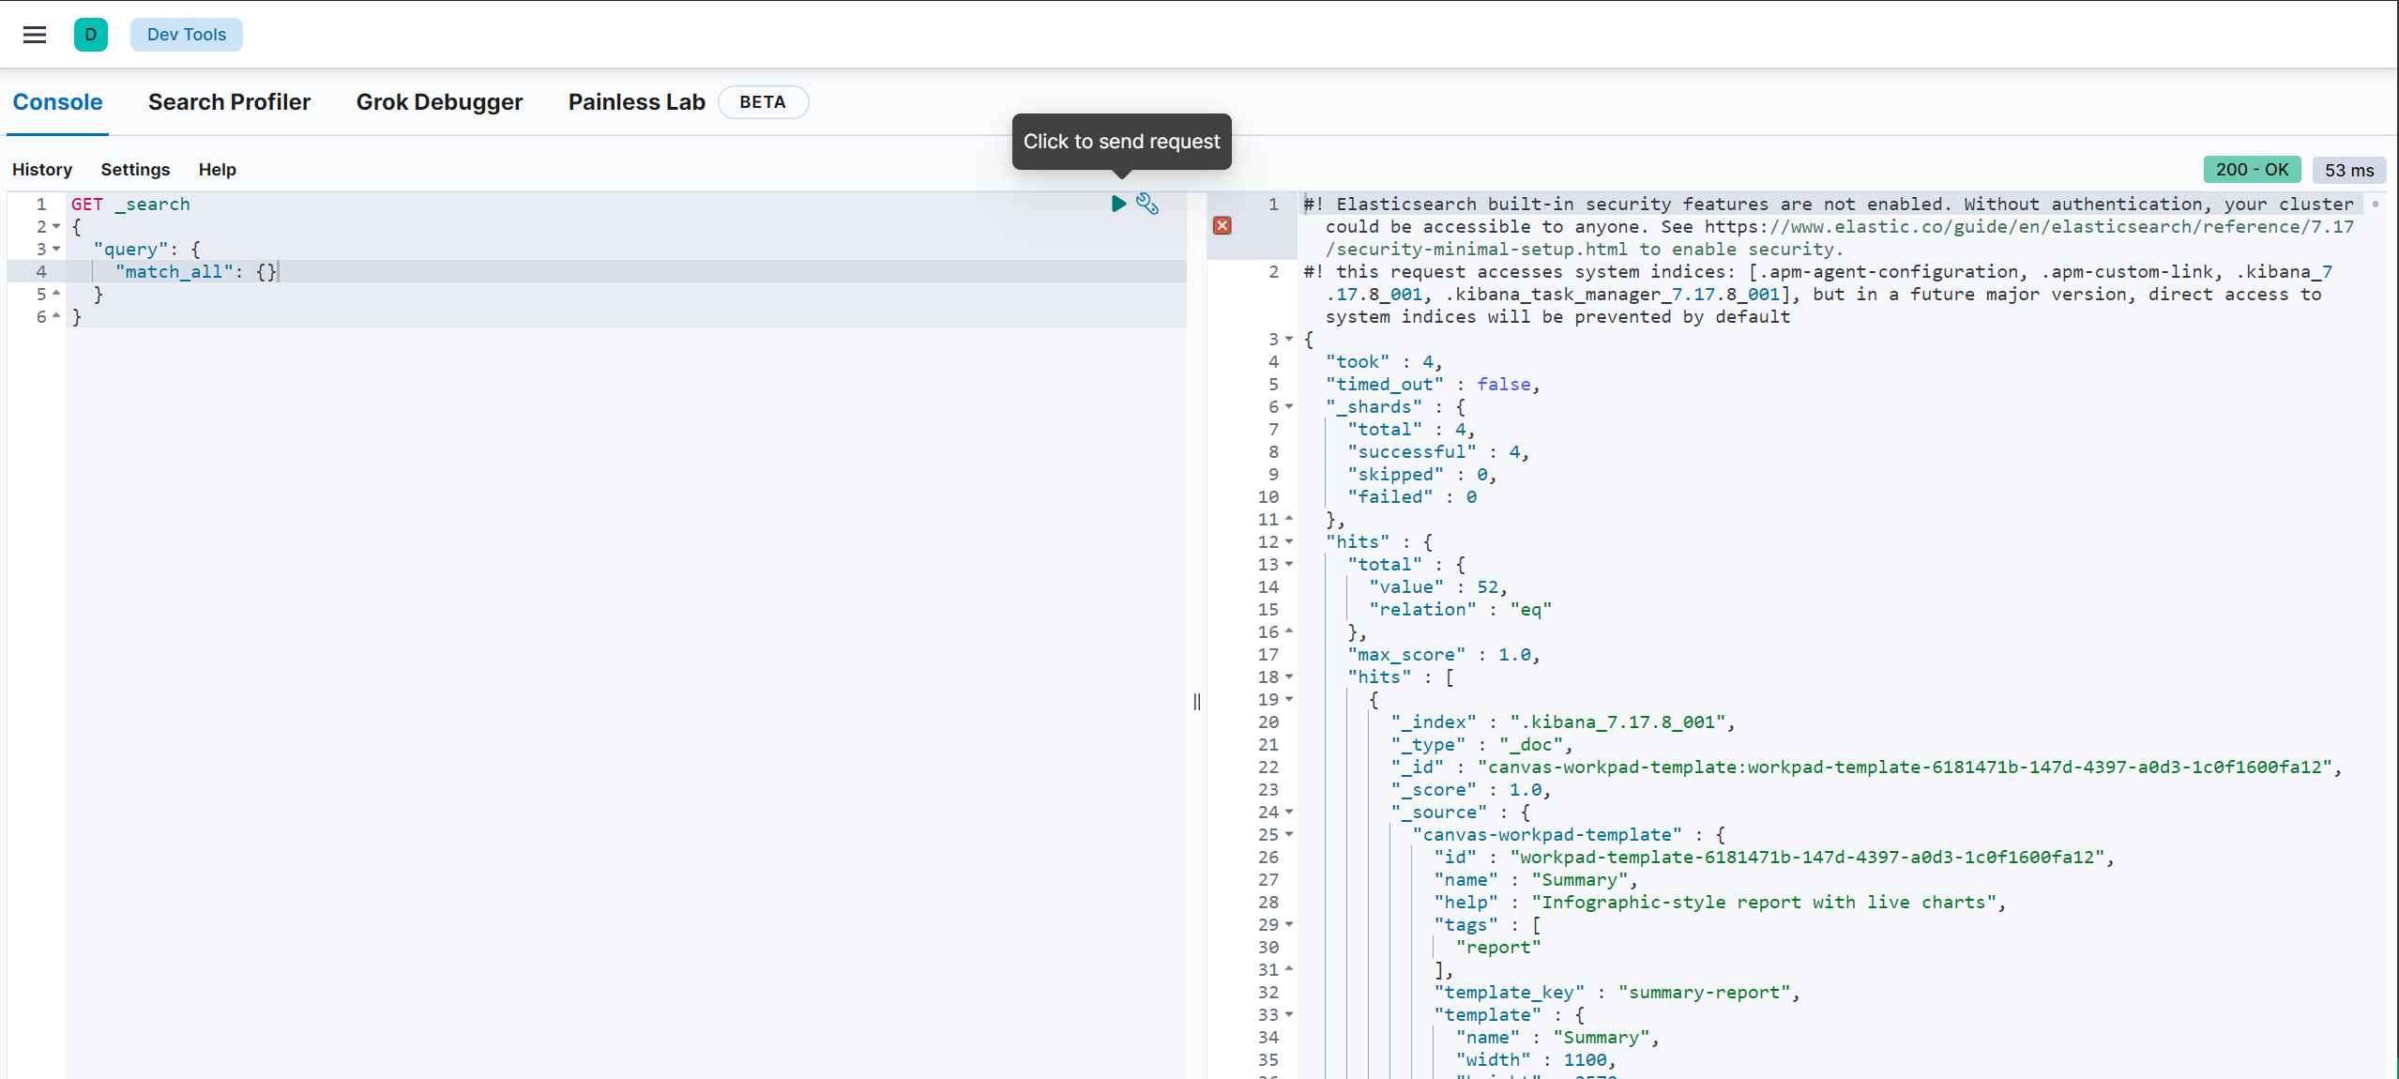This screenshot has width=2399, height=1079.
Task: Click the 200 - OK status badge
Action: (2251, 170)
